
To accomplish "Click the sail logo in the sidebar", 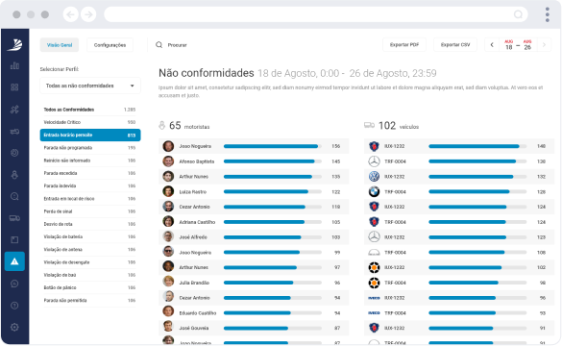I will pyautogui.click(x=14, y=45).
